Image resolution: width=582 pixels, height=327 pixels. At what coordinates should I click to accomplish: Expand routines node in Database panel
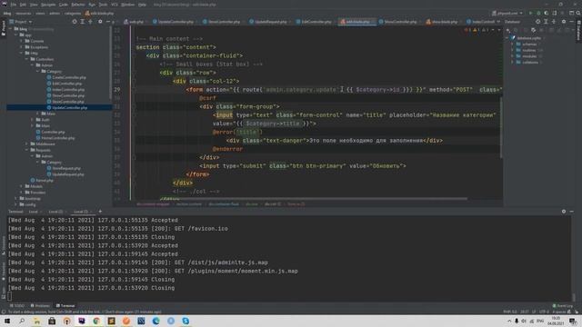[x=513, y=50]
